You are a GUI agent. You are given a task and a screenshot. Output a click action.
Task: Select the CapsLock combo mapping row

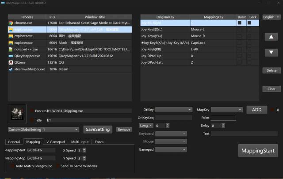pos(199,43)
